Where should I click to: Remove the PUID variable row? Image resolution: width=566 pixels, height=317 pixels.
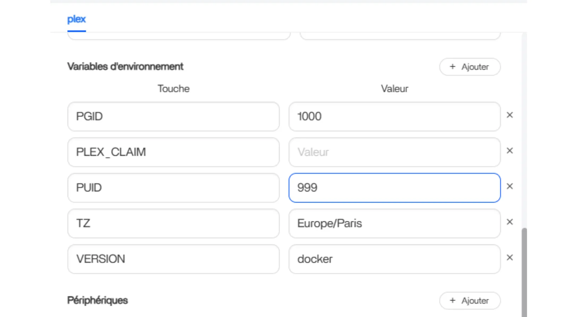509,186
